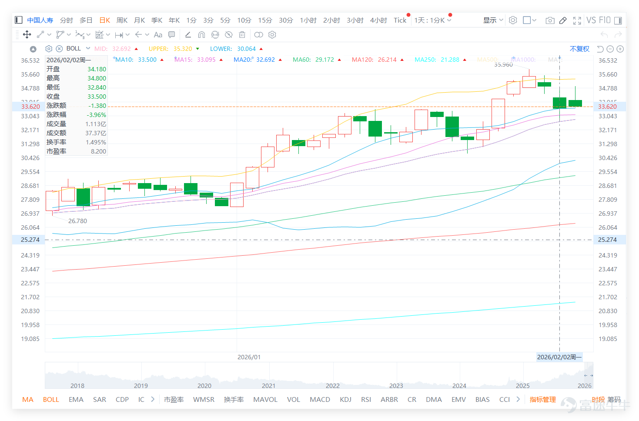The image size is (639, 421).
Task: Click the undo arrow icon
Action: (x=604, y=35)
